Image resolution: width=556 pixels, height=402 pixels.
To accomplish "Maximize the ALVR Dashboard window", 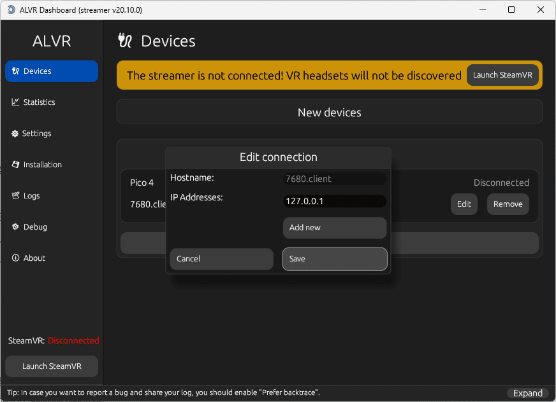I will click(x=511, y=10).
